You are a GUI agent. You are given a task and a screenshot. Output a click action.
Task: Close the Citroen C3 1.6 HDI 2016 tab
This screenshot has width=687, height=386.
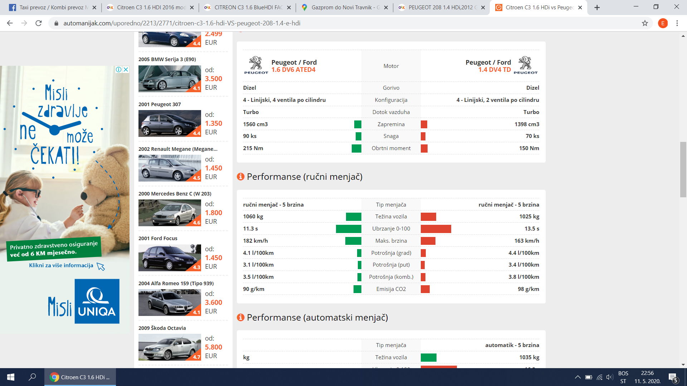(x=192, y=8)
